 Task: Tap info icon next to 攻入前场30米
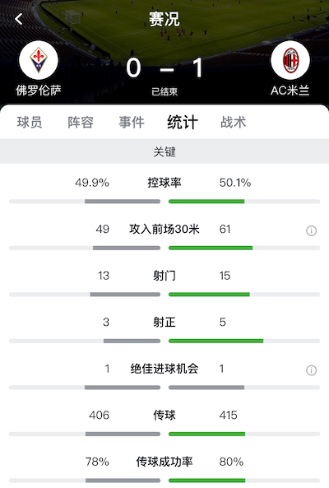pos(311,230)
